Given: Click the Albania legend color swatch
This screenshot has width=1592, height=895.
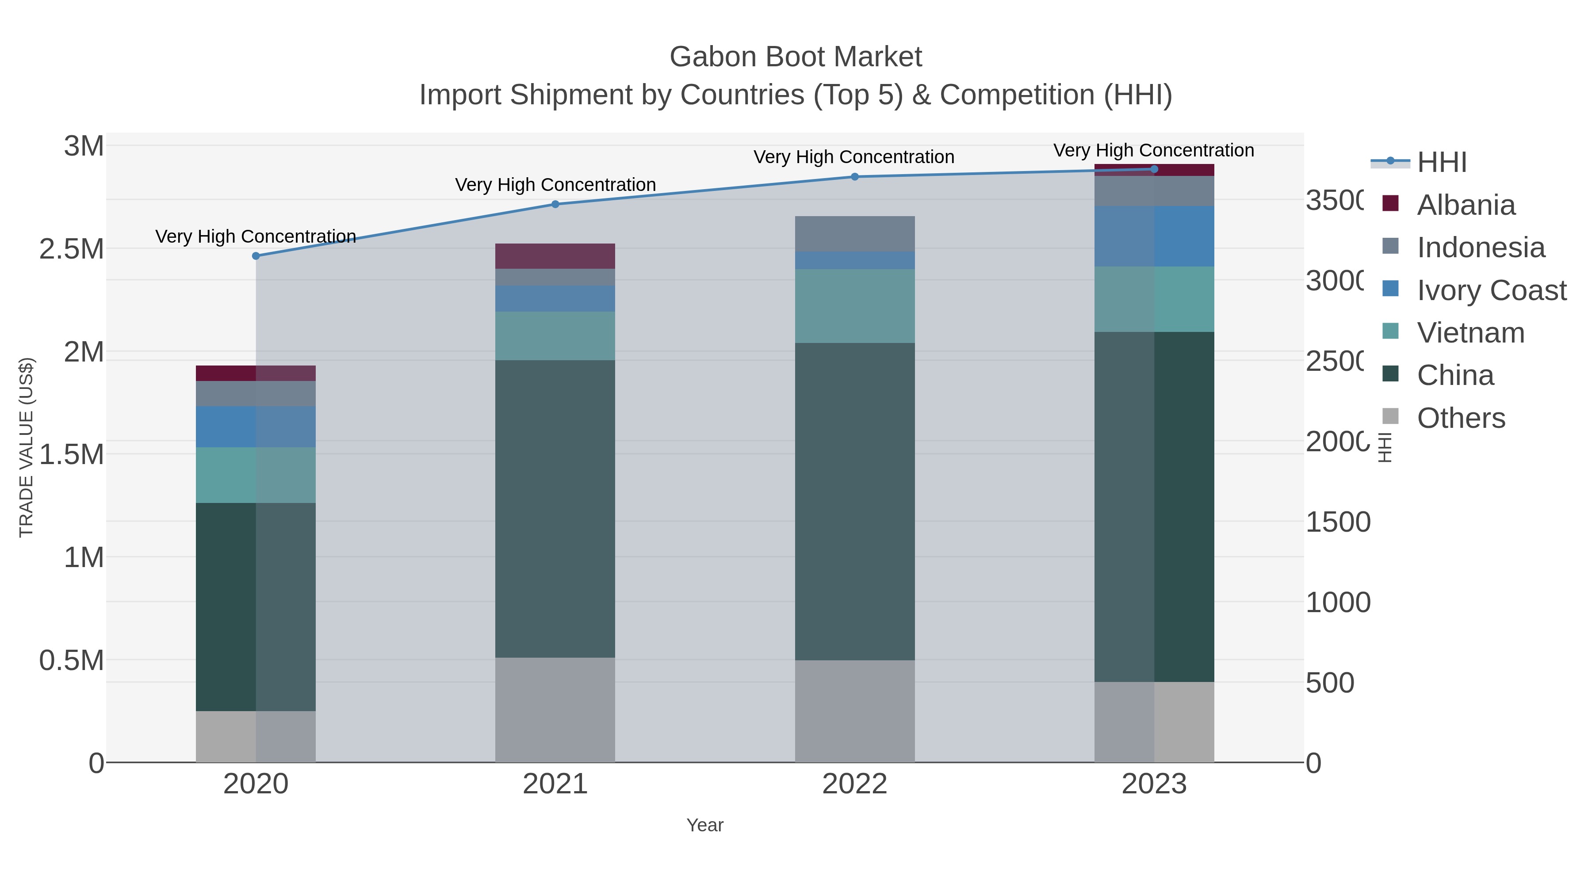Looking at the screenshot, I should [1390, 203].
